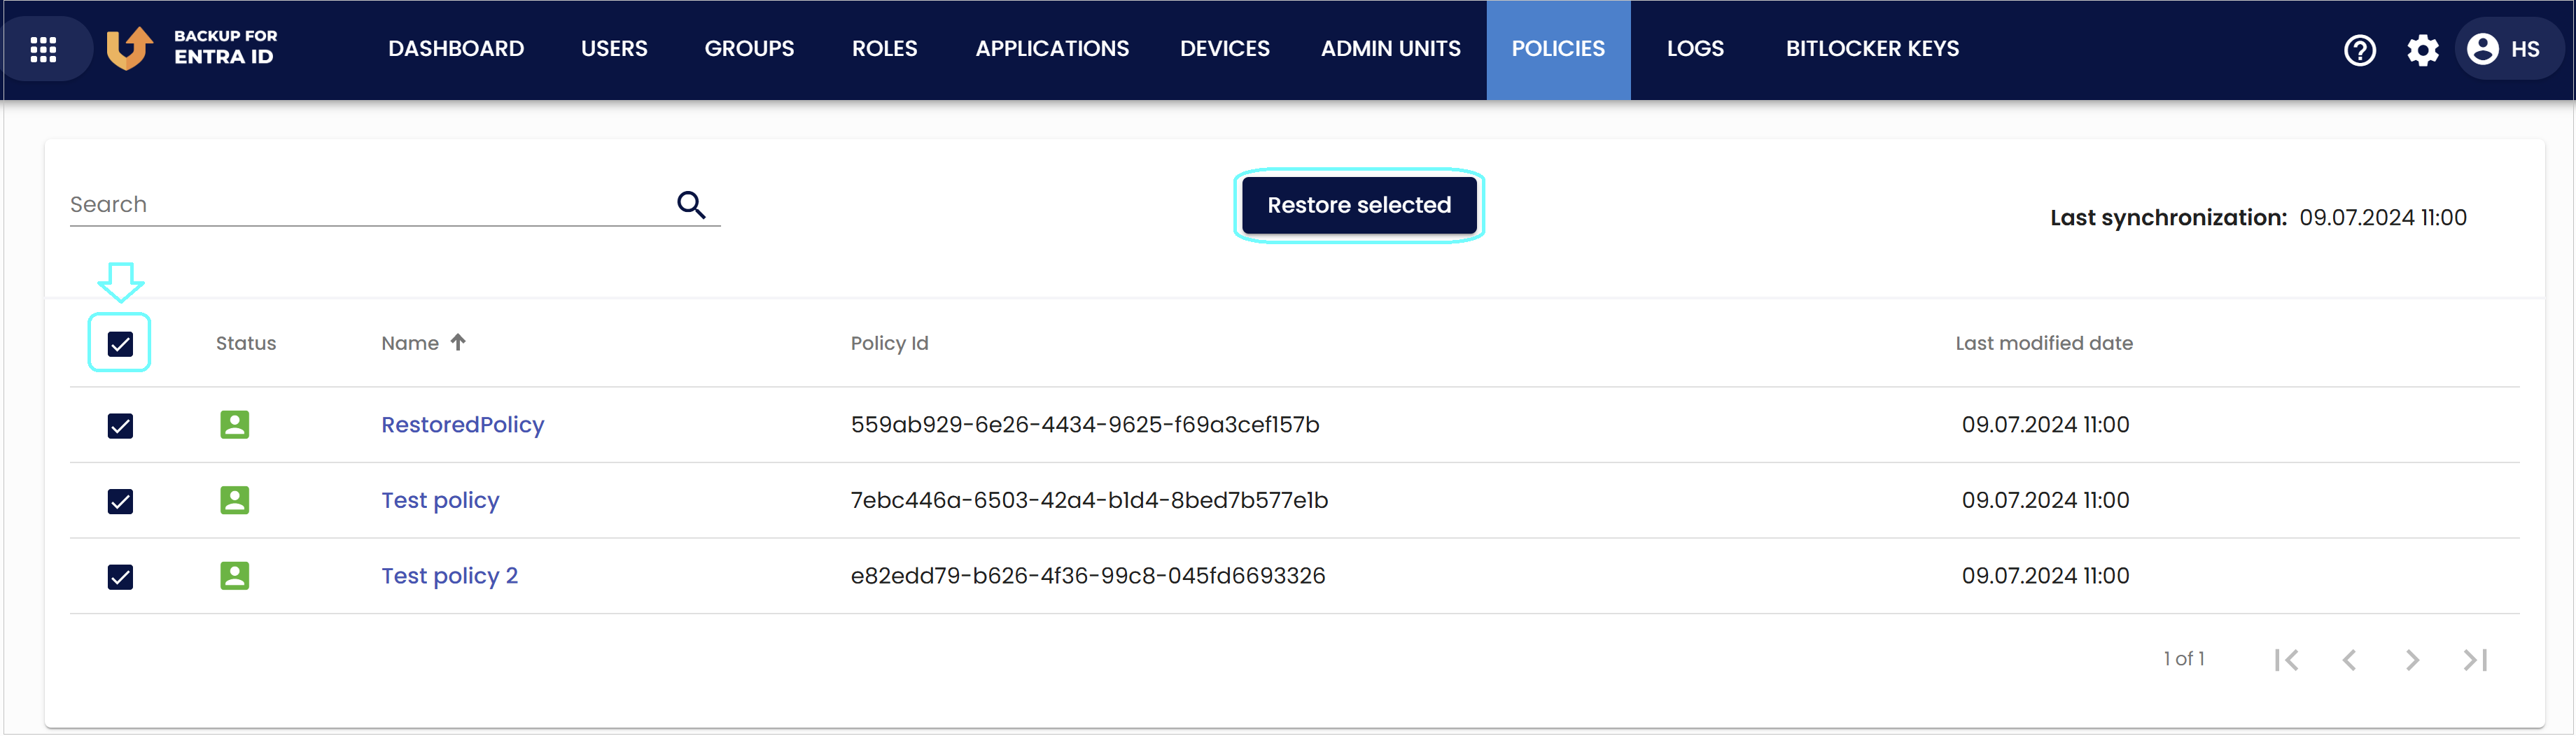Click the Restore selected button
Screen dimensions: 2576x736
click(x=1359, y=205)
